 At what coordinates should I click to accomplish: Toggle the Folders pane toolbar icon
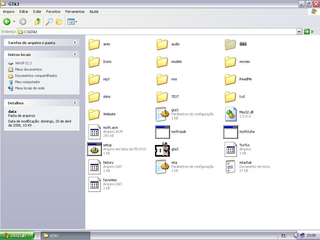click(59, 22)
